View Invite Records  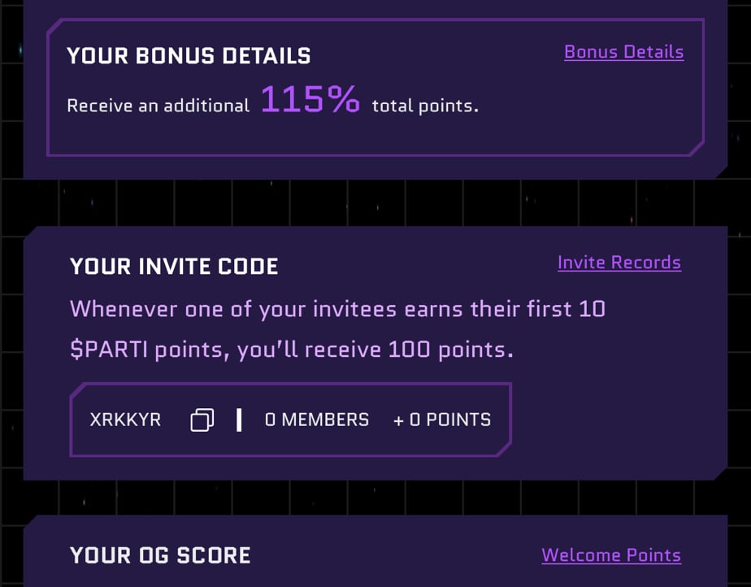click(619, 263)
